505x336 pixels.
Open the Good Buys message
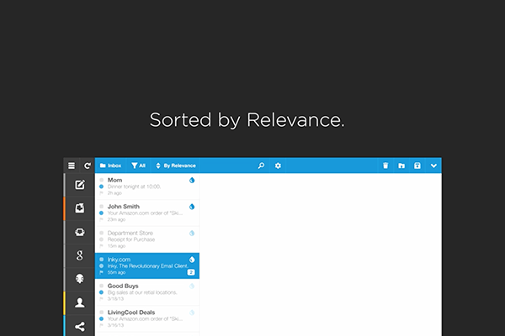point(147,292)
